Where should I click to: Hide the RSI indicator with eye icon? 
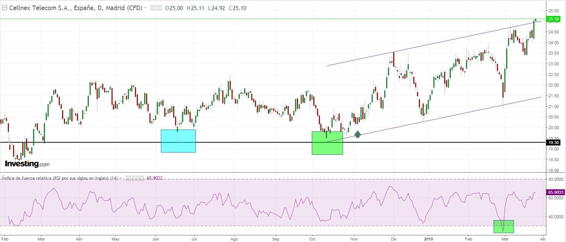click(129, 178)
